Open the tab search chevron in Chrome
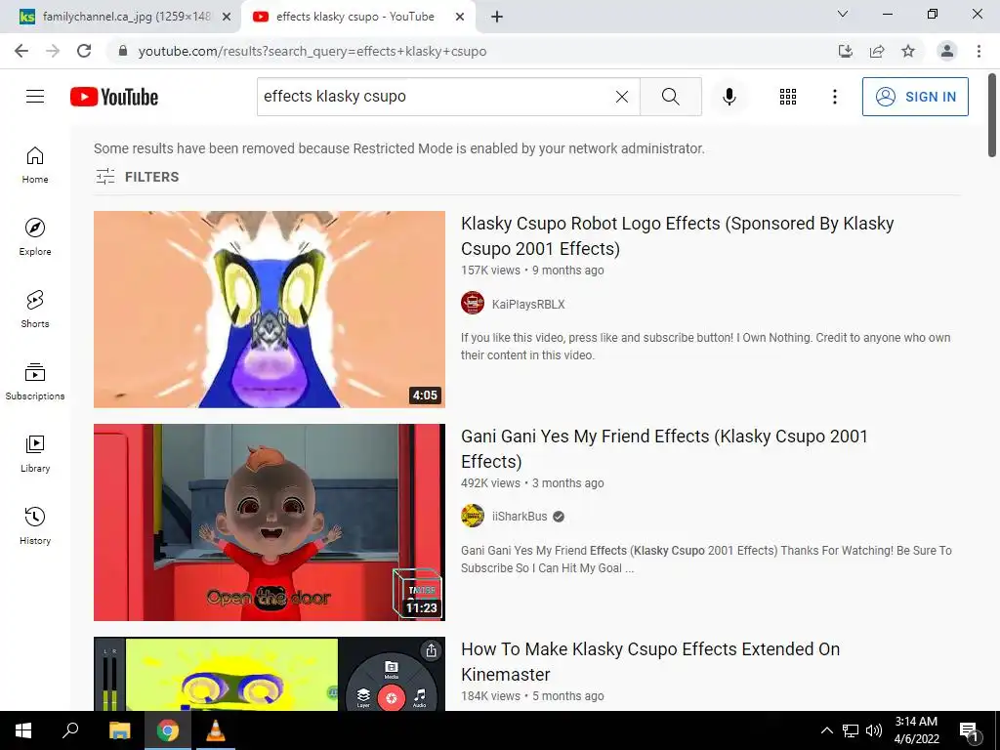 (843, 14)
